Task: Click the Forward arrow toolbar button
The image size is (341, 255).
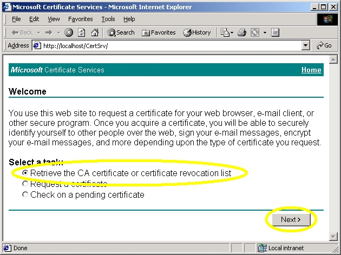Action: pos(49,32)
